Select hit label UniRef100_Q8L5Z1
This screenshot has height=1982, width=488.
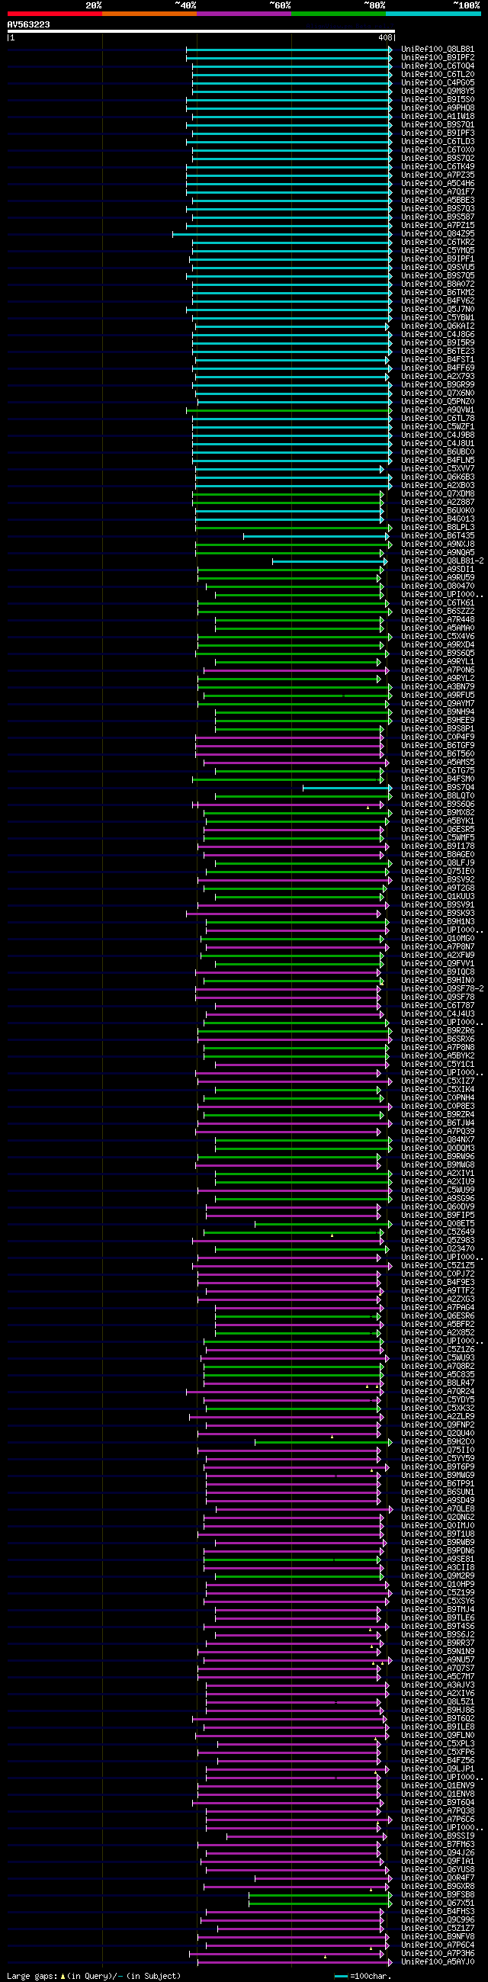coord(438,1702)
